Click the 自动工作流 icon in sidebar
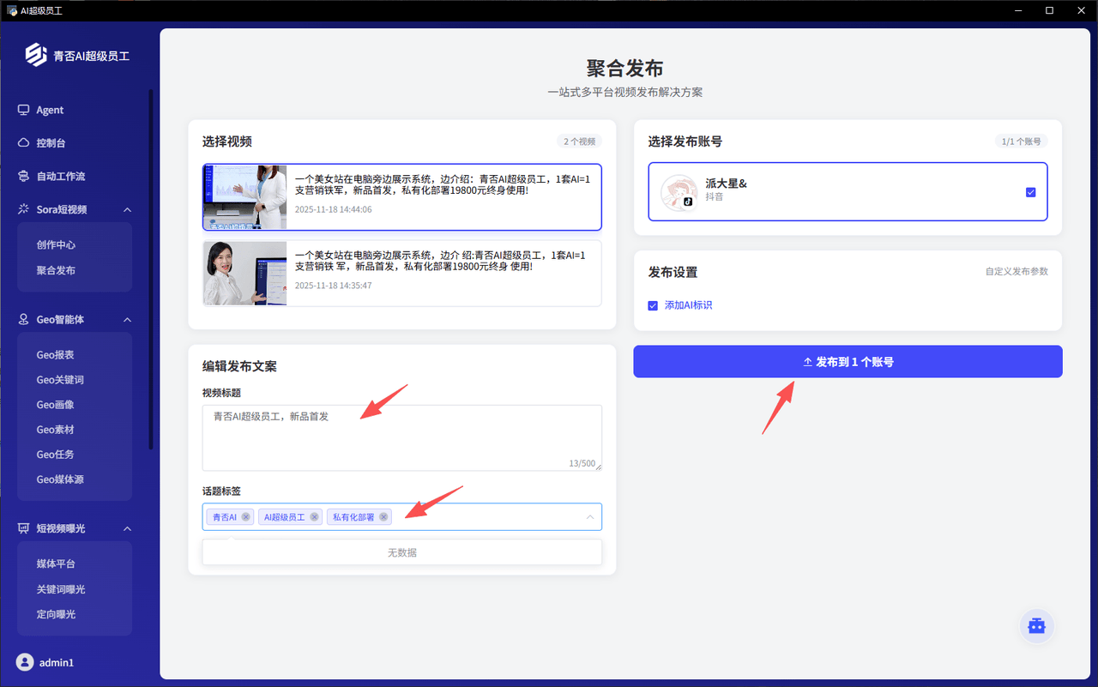This screenshot has width=1098, height=687. click(24, 176)
